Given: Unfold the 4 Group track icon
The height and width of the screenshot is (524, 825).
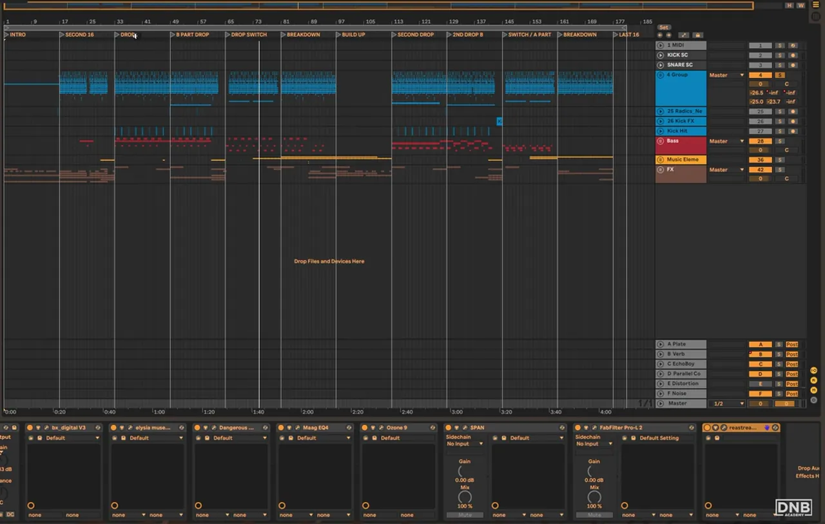Looking at the screenshot, I should pos(661,75).
